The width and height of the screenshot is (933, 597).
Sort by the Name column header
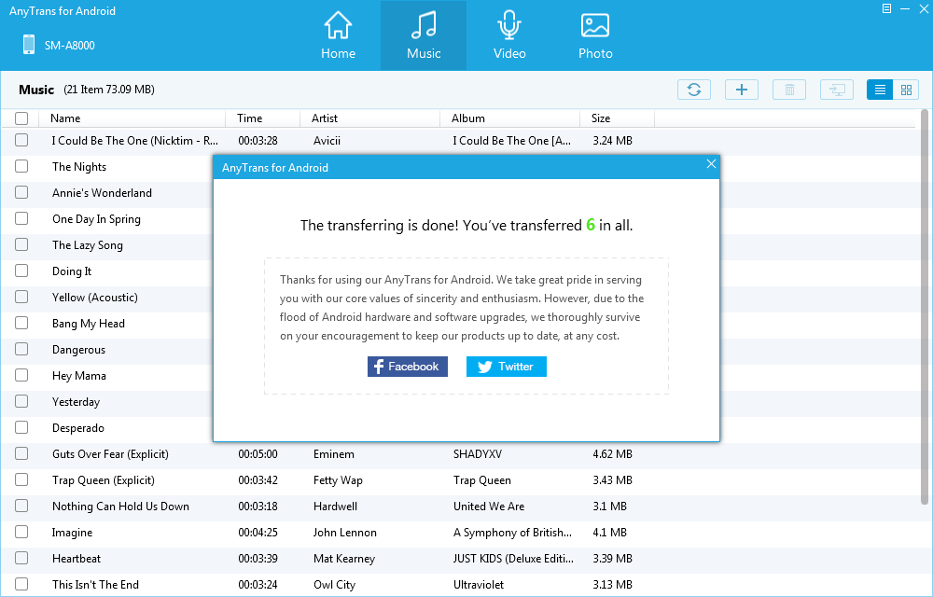(132, 118)
